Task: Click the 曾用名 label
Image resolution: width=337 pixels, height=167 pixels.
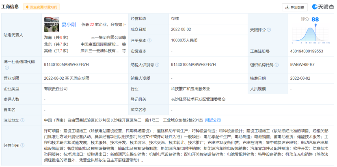Action: [9, 110]
